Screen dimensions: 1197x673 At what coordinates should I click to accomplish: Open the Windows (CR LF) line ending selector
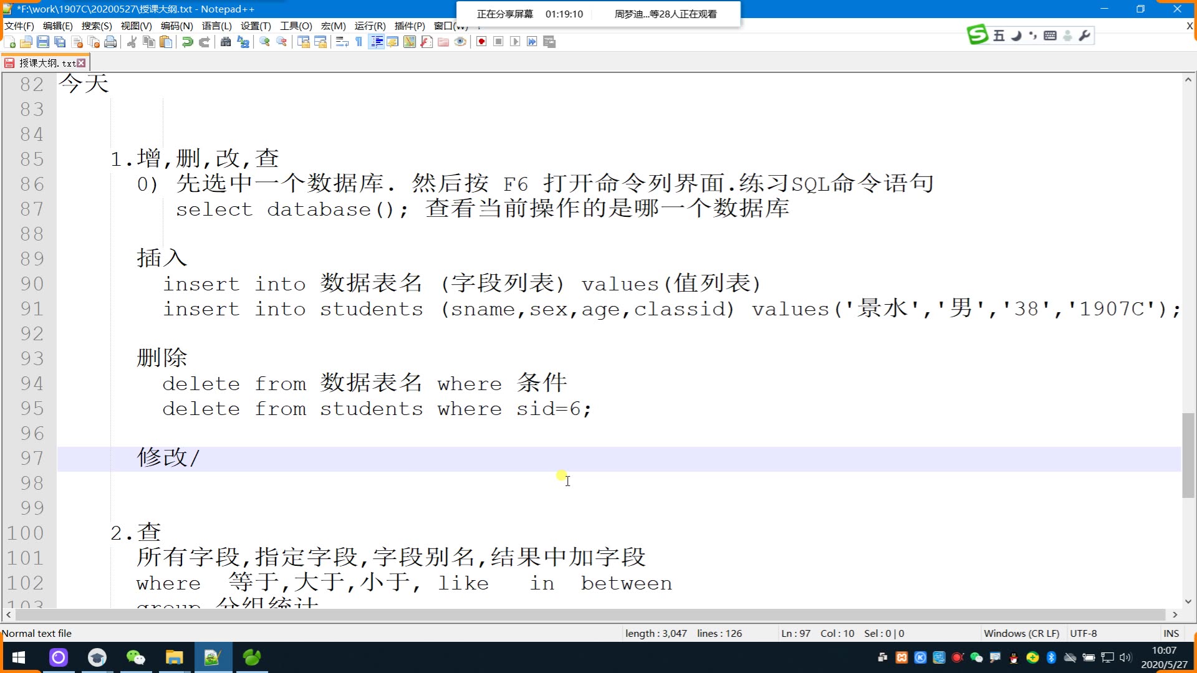pyautogui.click(x=1021, y=633)
